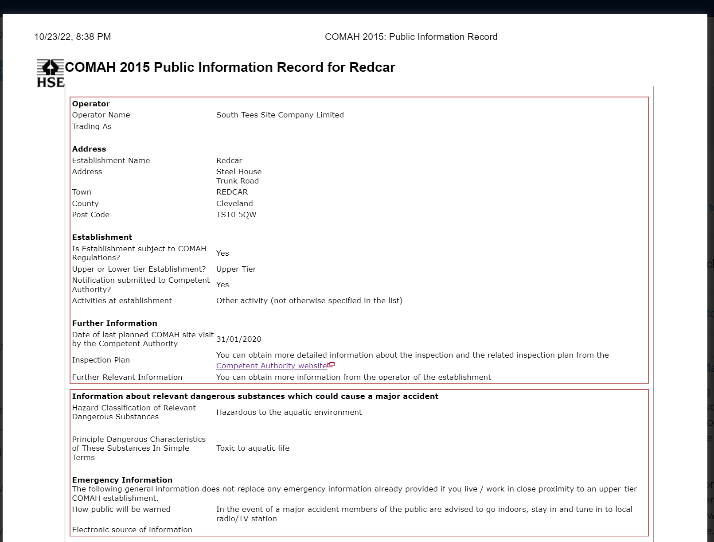This screenshot has width=714, height=542.
Task: Click Other activity (not otherwise specified) text
Action: point(309,300)
